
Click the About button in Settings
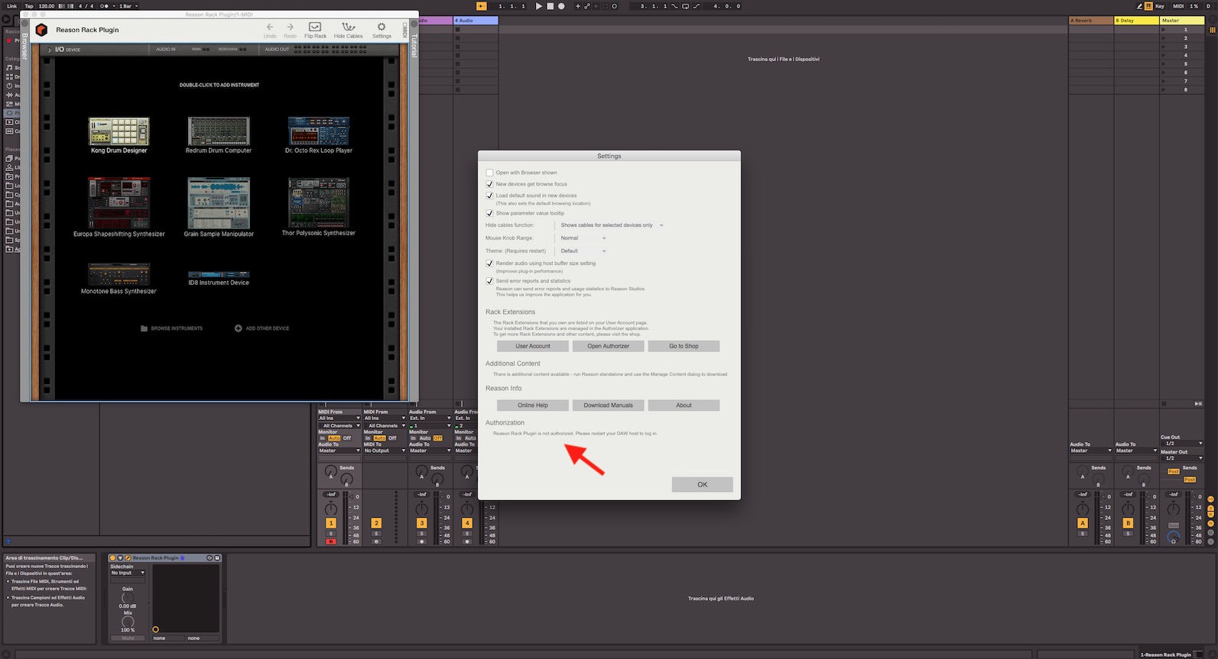pos(684,405)
